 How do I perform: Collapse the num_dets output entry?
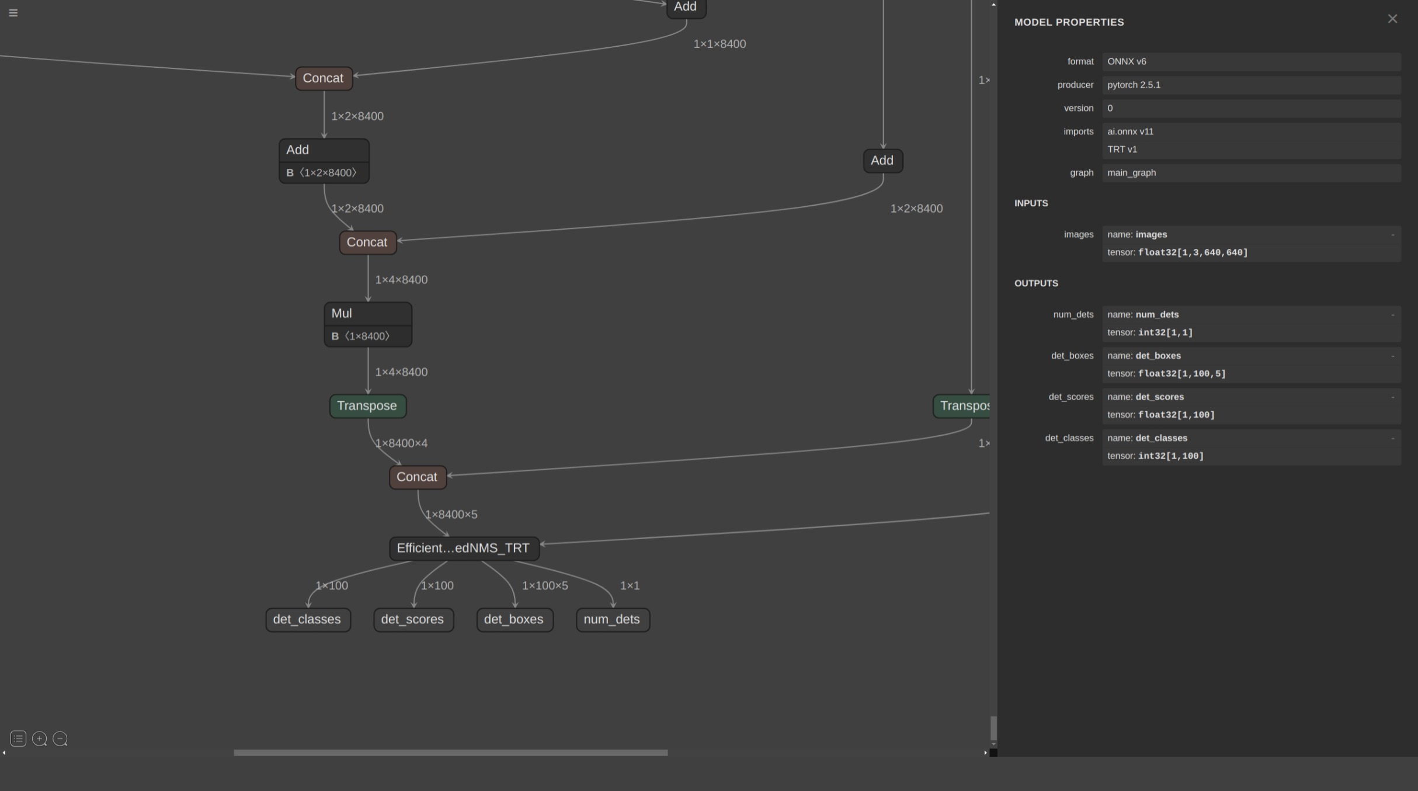1392,315
